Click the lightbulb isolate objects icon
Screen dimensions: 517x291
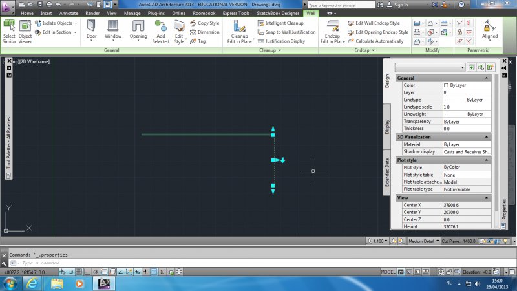(505, 241)
